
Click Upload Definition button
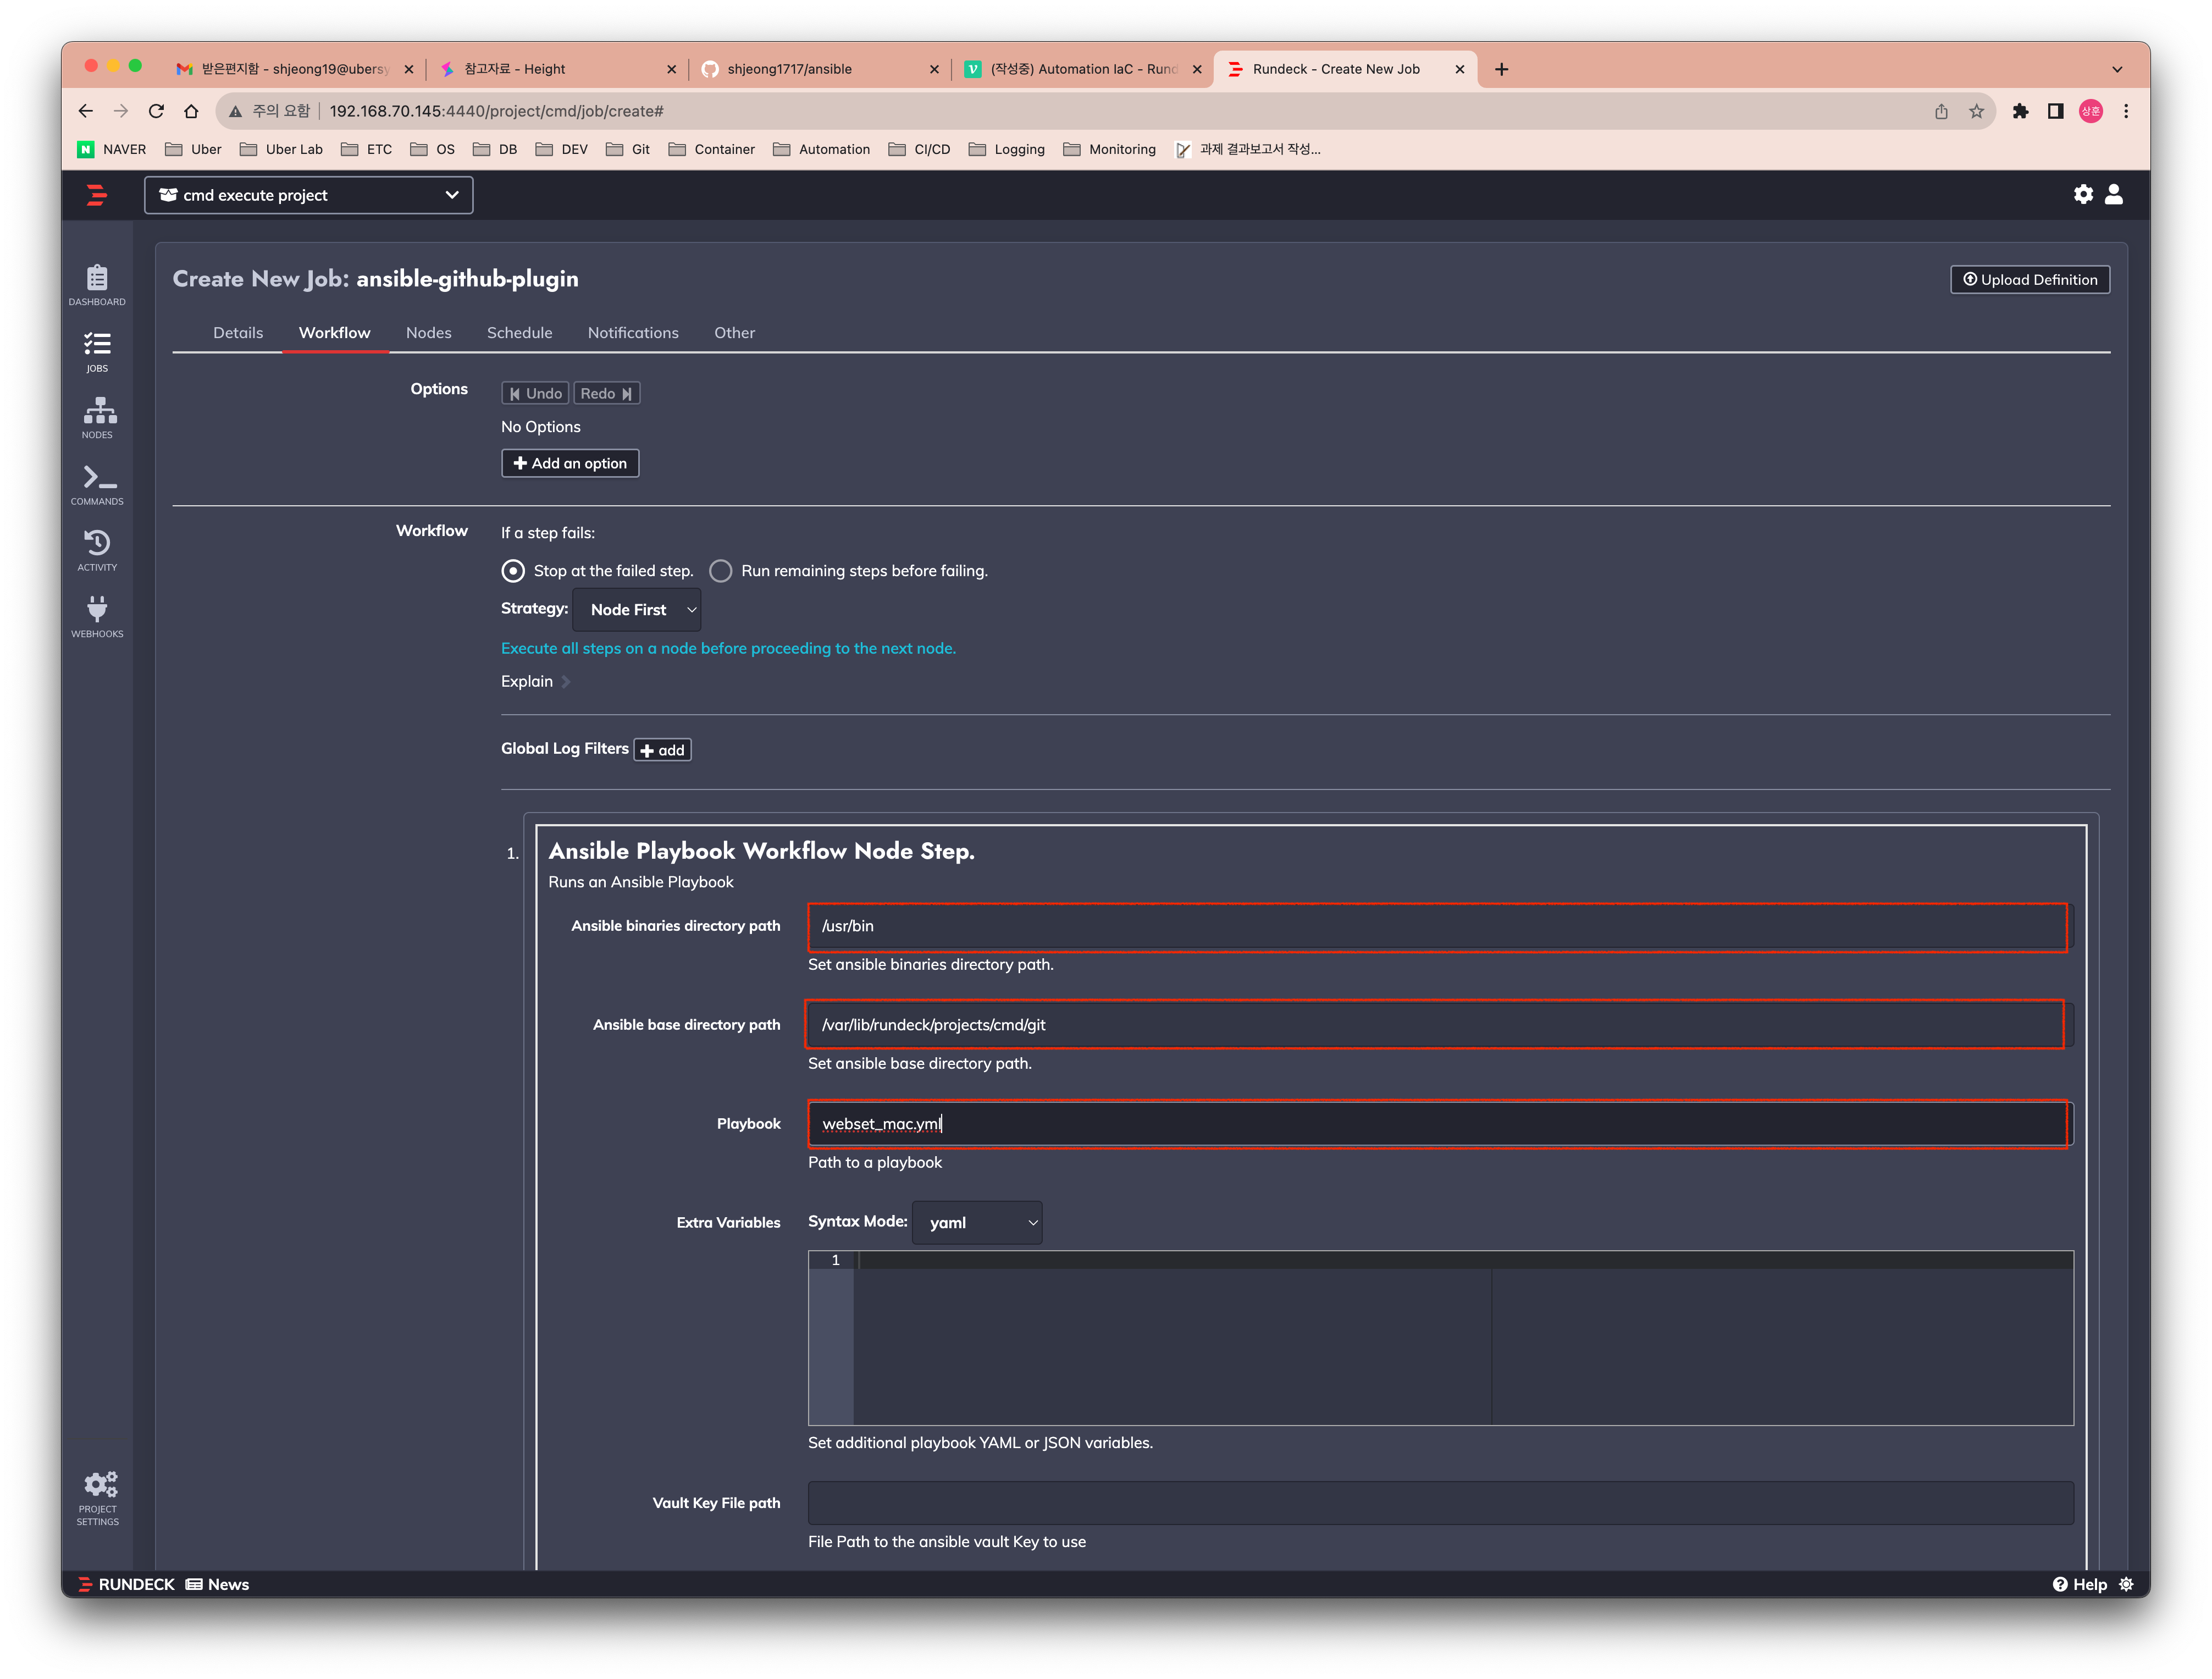click(x=2030, y=280)
